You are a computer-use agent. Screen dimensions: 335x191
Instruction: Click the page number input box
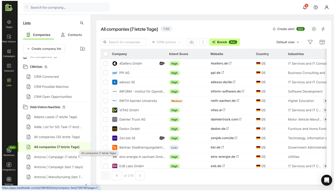pos(117,176)
